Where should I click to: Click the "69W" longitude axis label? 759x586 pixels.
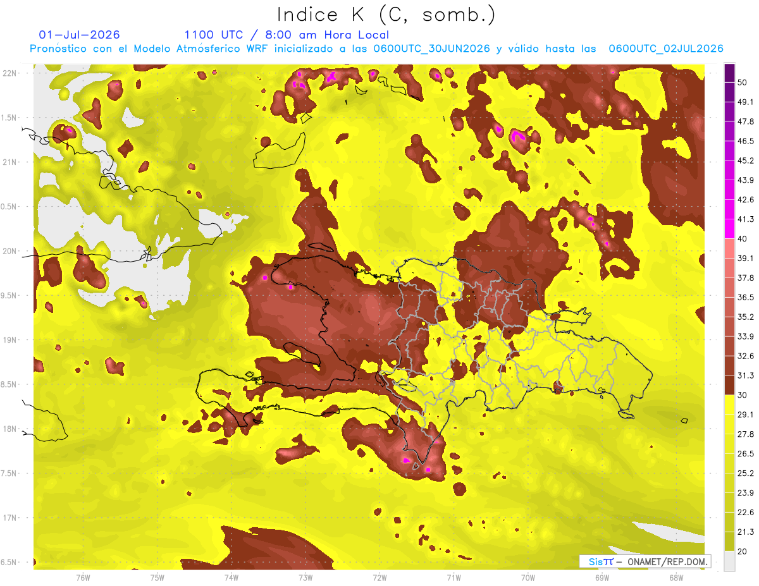pyautogui.click(x=602, y=578)
